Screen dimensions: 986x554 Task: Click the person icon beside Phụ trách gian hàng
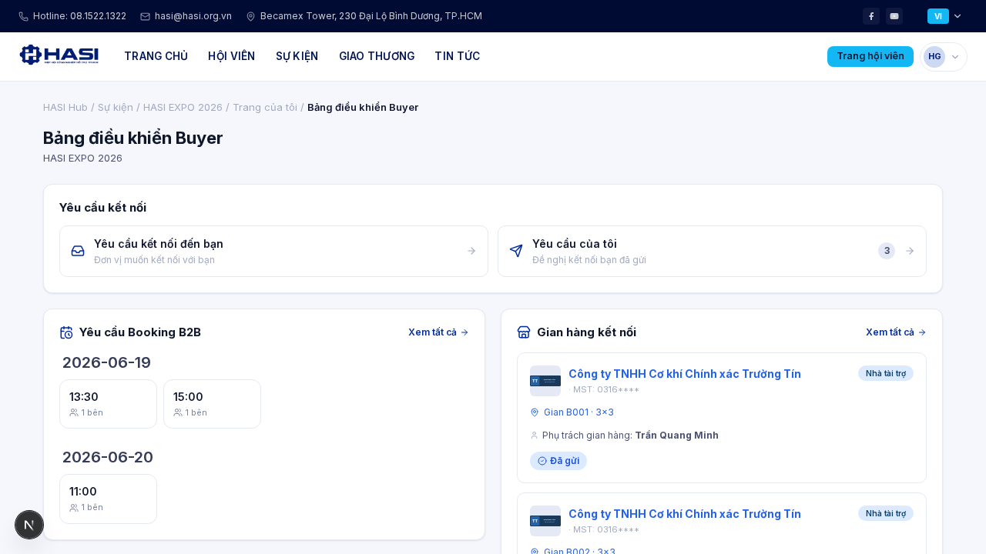coord(535,436)
